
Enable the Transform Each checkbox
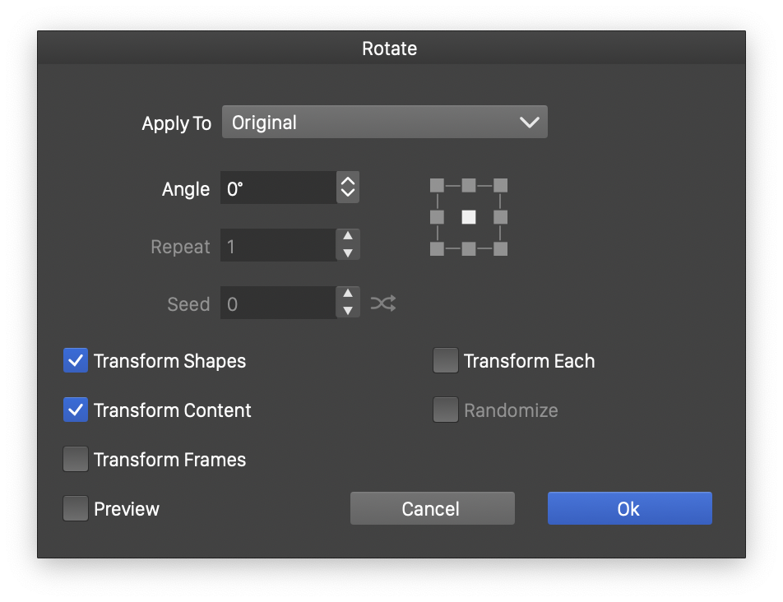[446, 360]
